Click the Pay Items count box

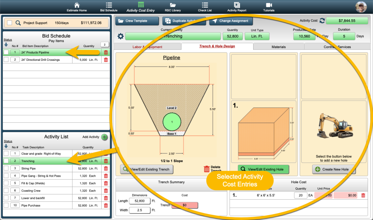(105, 44)
